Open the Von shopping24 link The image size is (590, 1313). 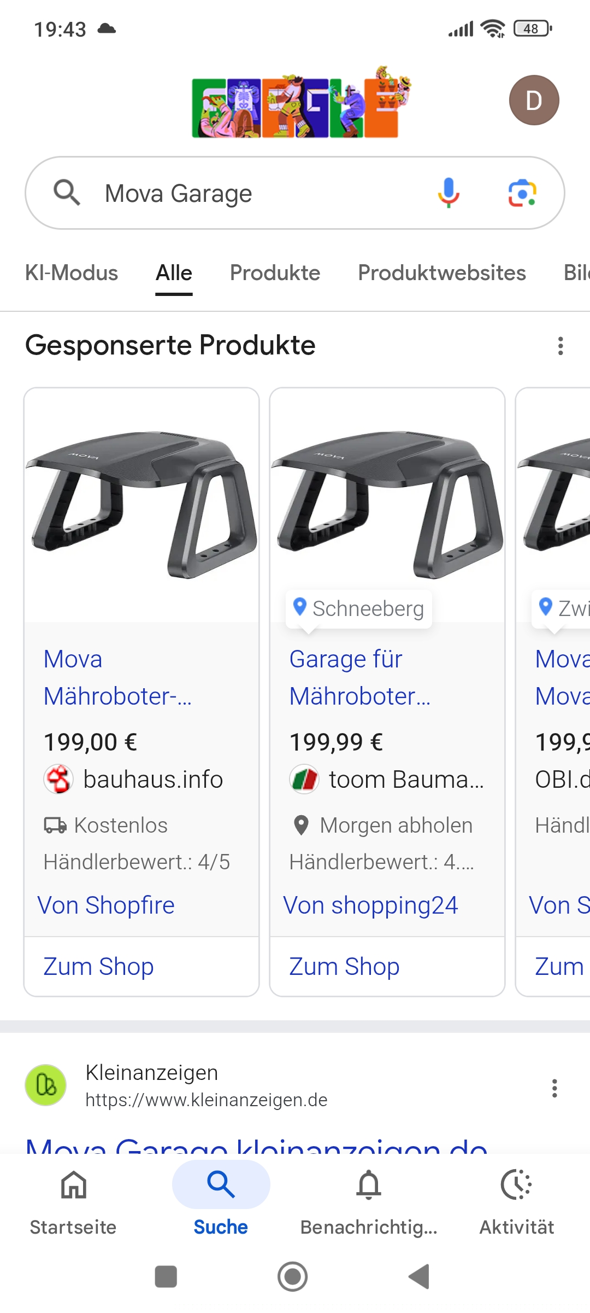pos(370,905)
